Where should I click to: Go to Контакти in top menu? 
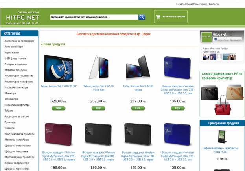coord(214,4)
